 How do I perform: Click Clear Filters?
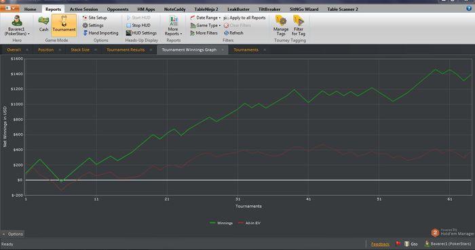[237, 25]
